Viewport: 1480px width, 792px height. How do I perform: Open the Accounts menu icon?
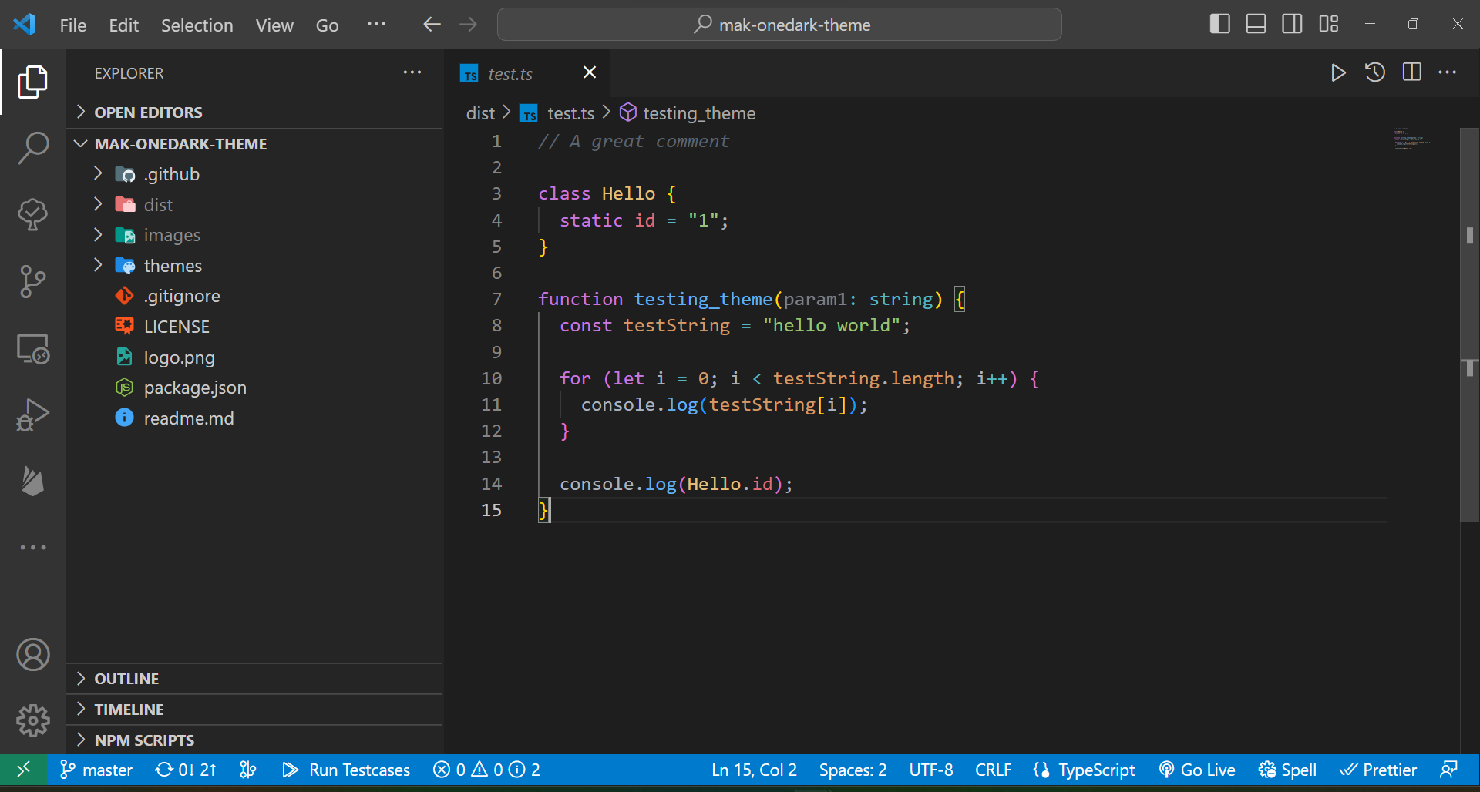(x=33, y=655)
